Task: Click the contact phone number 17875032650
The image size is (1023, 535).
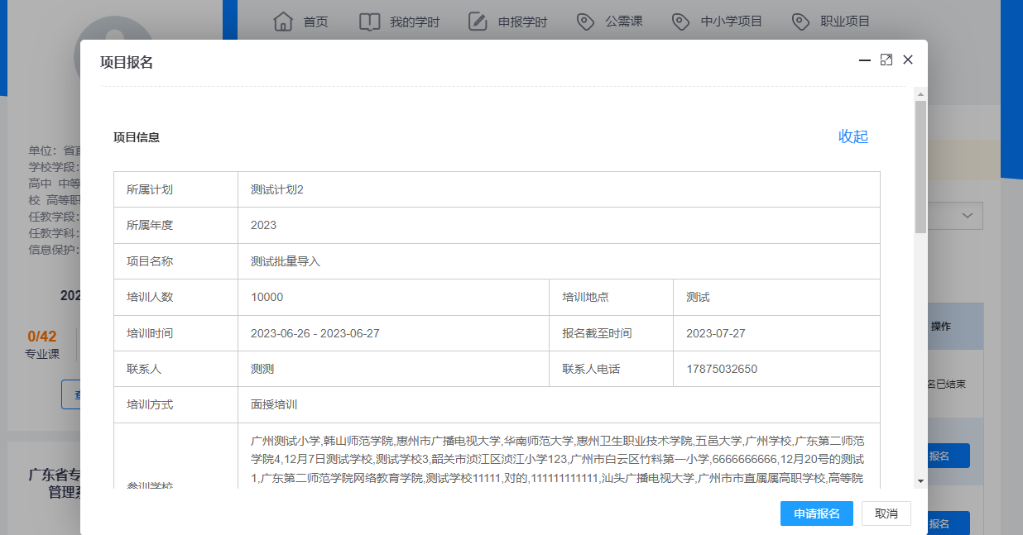Action: pyautogui.click(x=722, y=369)
